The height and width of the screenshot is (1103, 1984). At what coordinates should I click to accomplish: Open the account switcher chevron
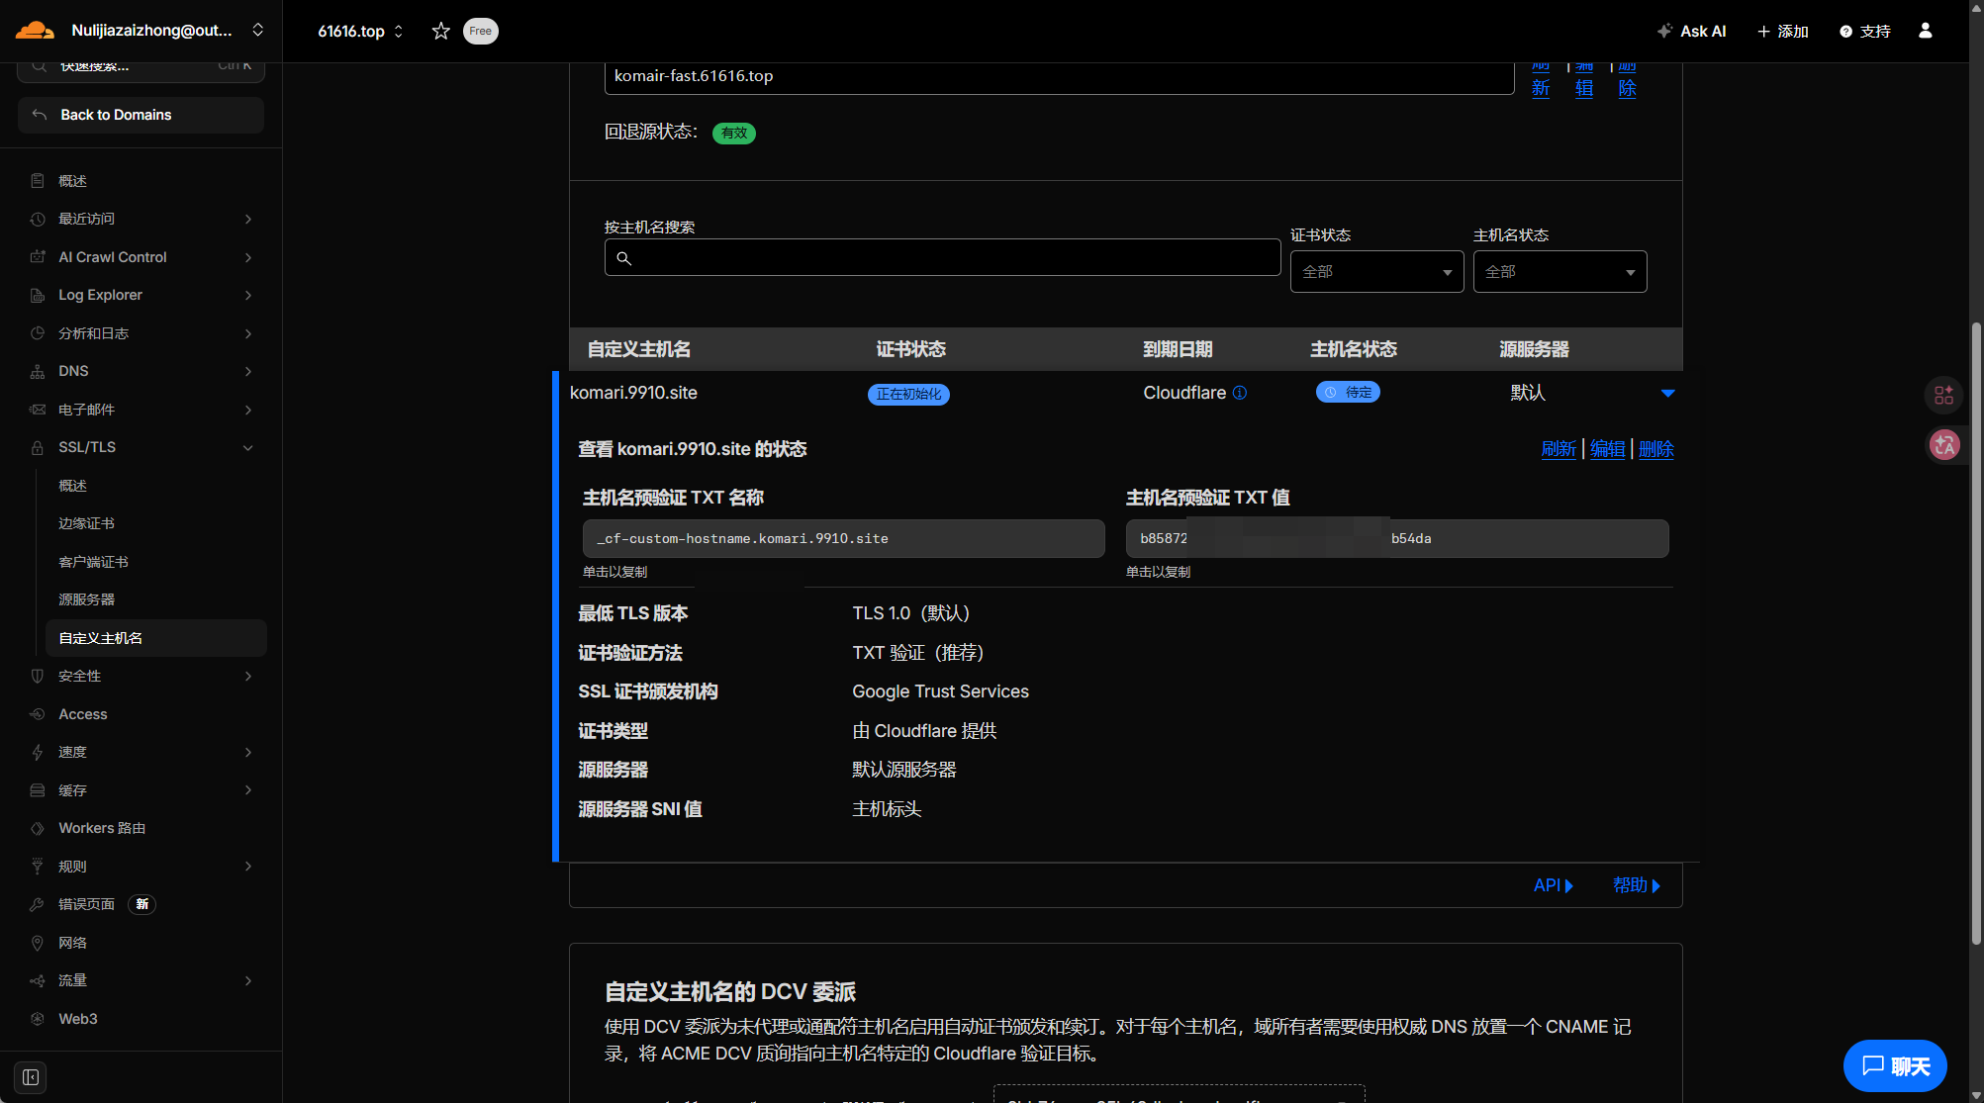pyautogui.click(x=258, y=31)
